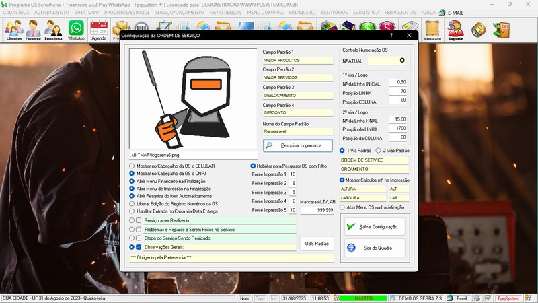
Task: Open the Agenda calendar icon
Action: coord(99,30)
